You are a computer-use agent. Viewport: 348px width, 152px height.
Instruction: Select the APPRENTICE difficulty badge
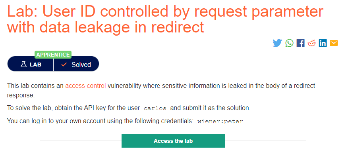pyautogui.click(x=53, y=55)
